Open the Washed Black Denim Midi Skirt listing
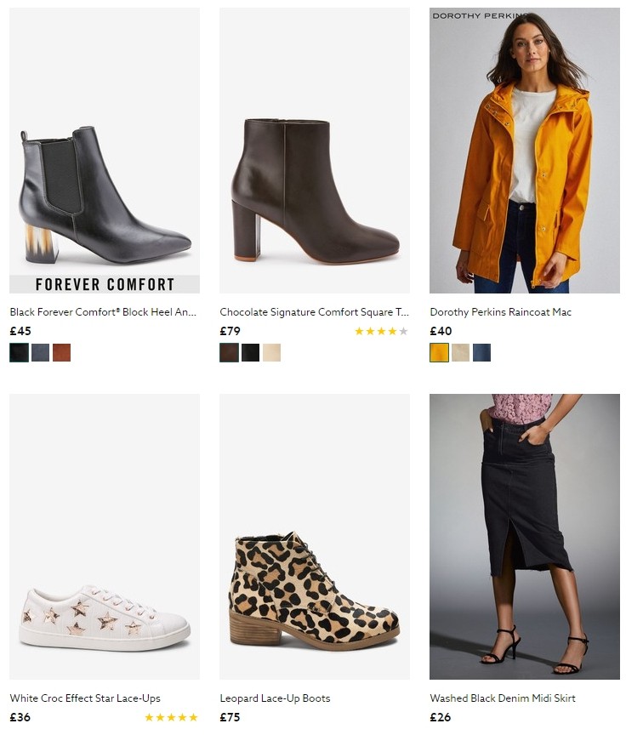Image resolution: width=626 pixels, height=735 pixels. click(501, 698)
